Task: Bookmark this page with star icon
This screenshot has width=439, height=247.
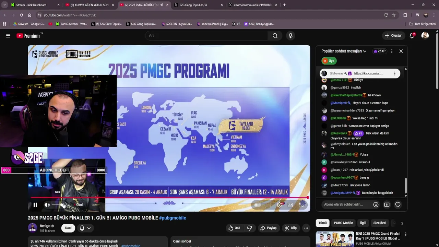Action: coord(394,15)
